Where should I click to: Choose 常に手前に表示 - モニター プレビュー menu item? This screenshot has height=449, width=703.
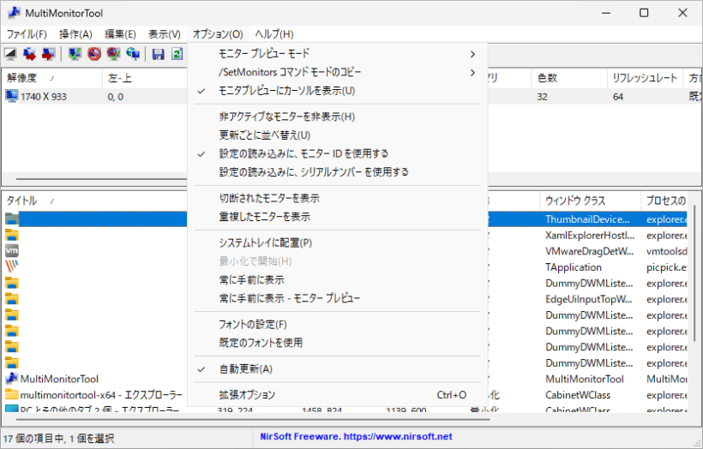coord(337,298)
